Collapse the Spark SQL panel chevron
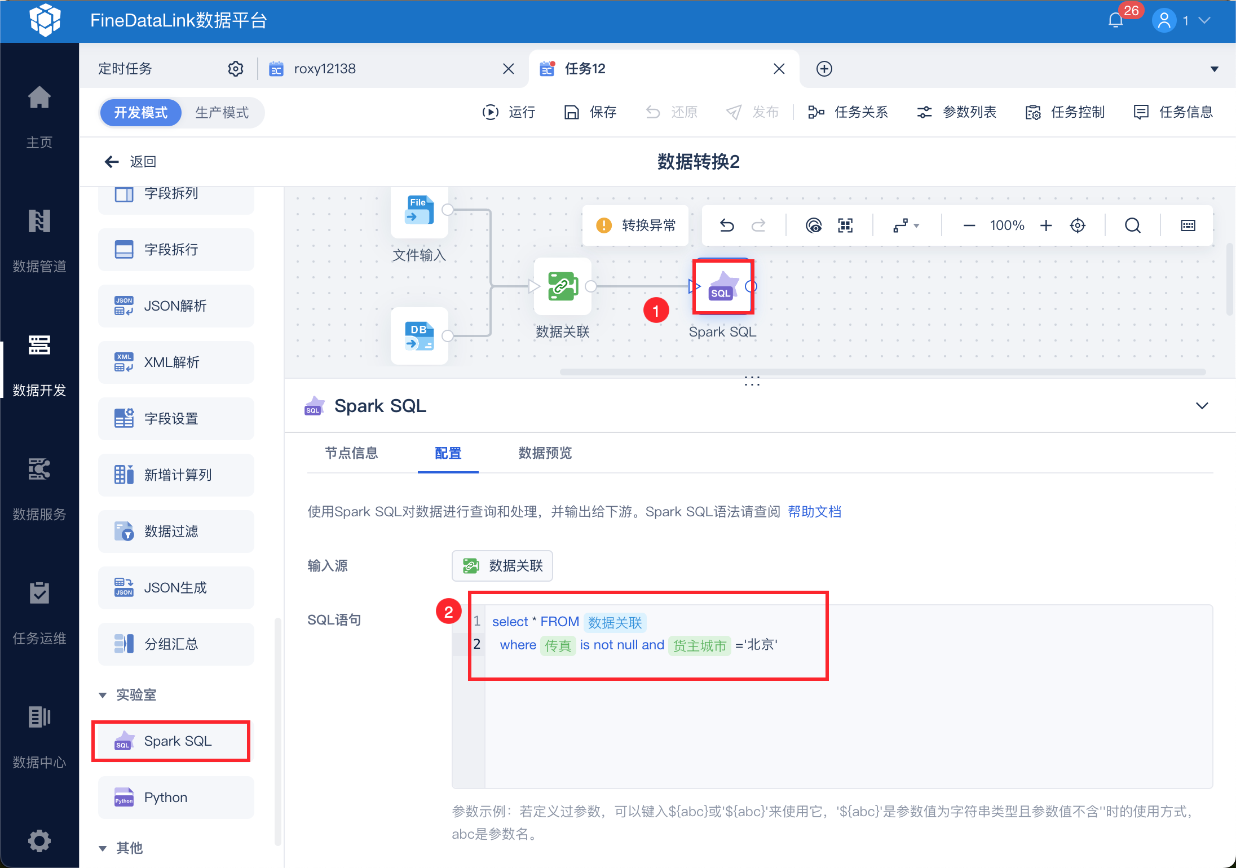Screen dimensions: 1236x868 (1202, 406)
